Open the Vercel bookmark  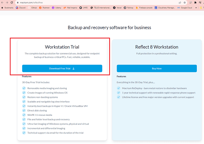117,8
